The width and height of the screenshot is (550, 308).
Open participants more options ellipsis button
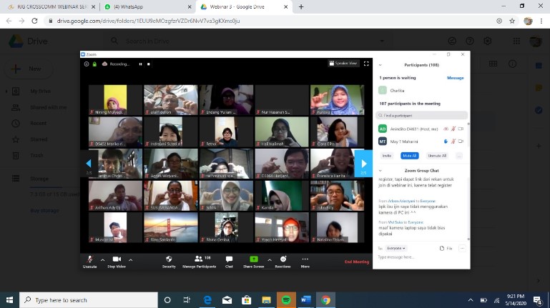[x=458, y=156]
